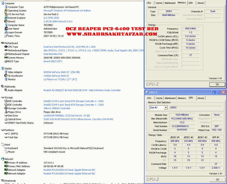Open the LG Flatron ez T710PU monitor link
Viewport: 227px width, 184px height.
60,79
